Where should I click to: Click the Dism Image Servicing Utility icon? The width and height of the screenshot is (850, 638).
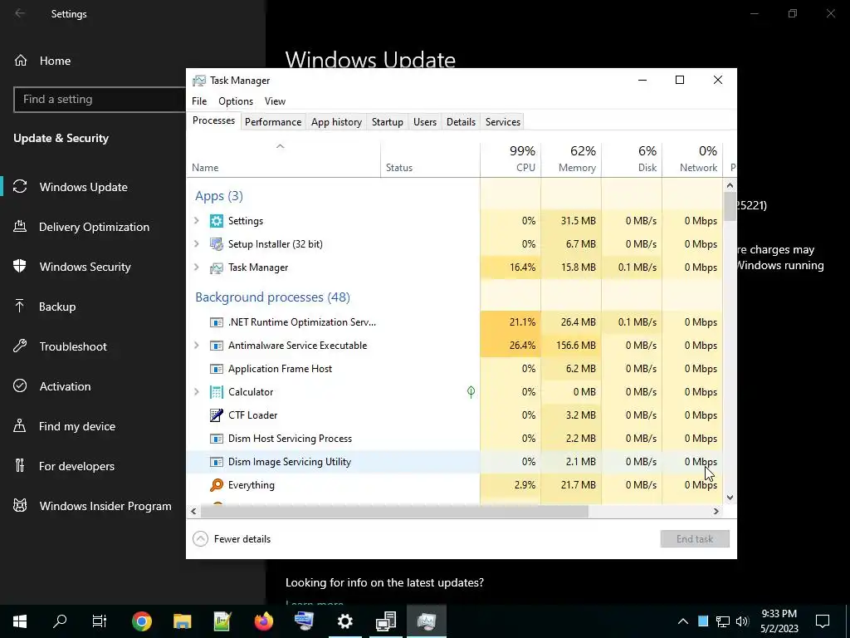tap(217, 462)
